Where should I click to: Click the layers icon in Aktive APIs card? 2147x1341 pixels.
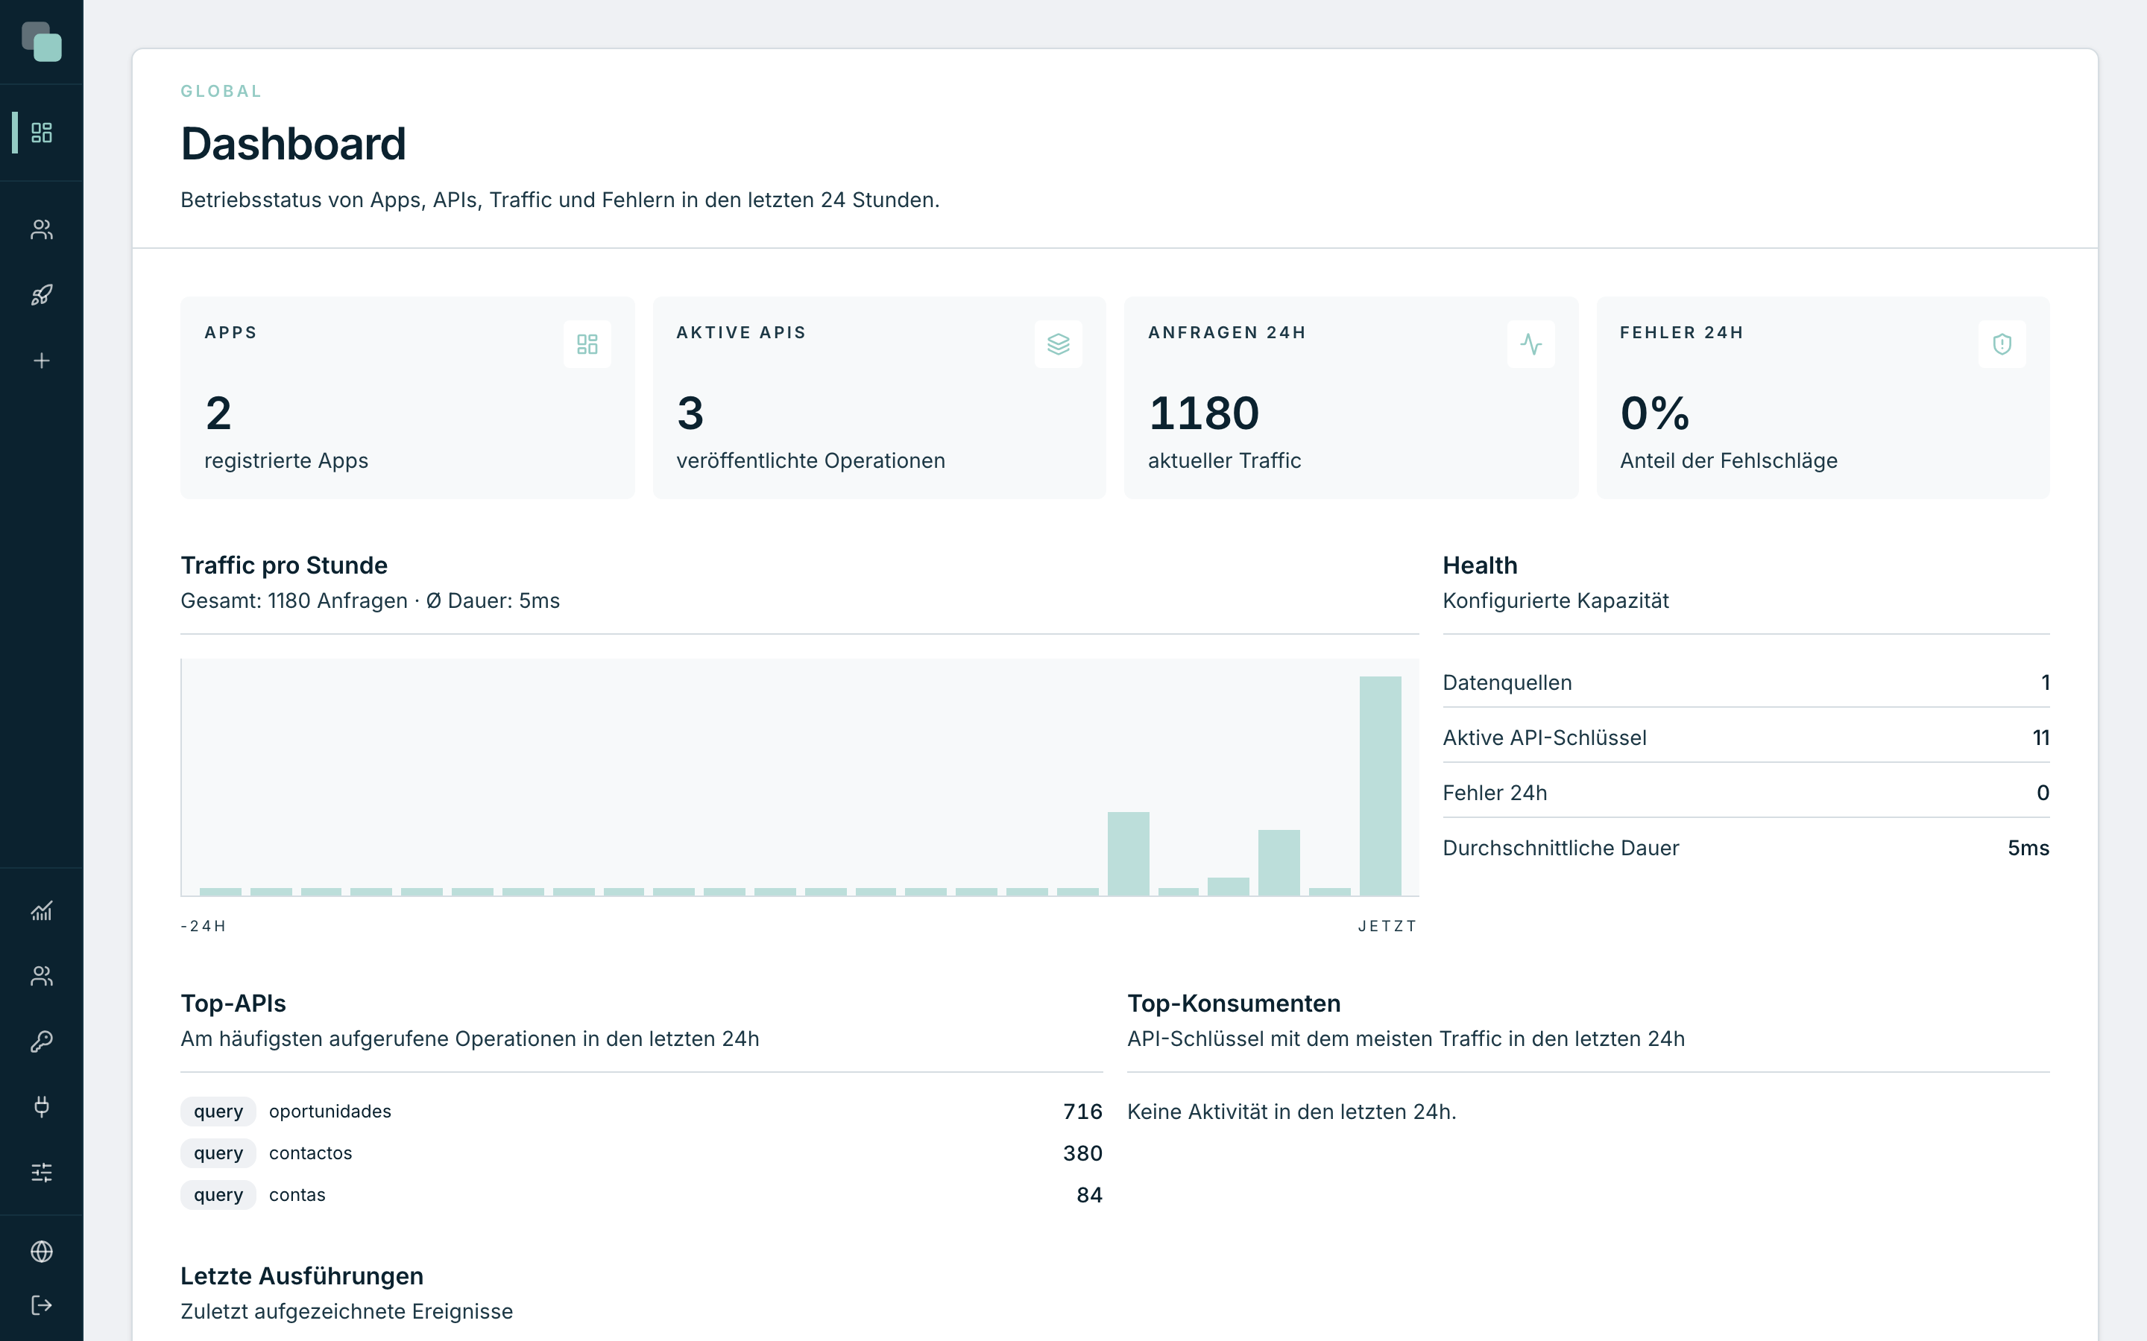pyautogui.click(x=1059, y=344)
